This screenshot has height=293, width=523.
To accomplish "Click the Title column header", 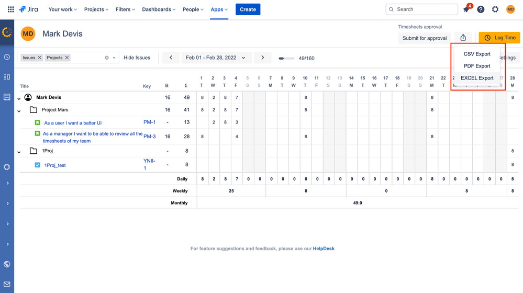I will pyautogui.click(x=25, y=86).
